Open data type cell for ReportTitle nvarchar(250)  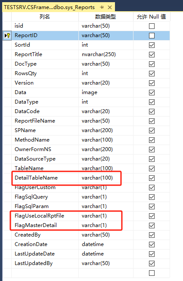click(x=106, y=54)
